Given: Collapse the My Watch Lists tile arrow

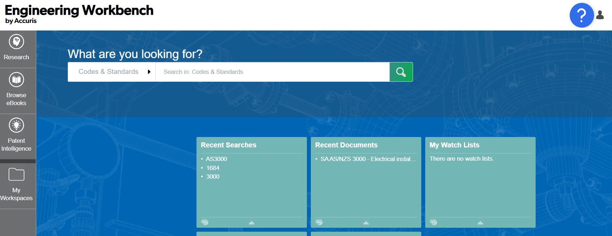Looking at the screenshot, I should (480, 223).
